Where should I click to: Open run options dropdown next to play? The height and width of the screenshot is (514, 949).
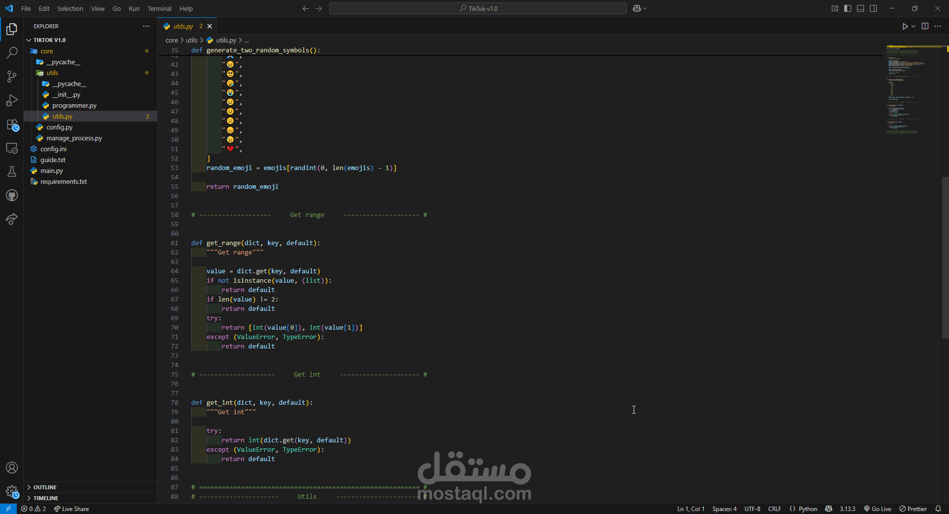(913, 26)
